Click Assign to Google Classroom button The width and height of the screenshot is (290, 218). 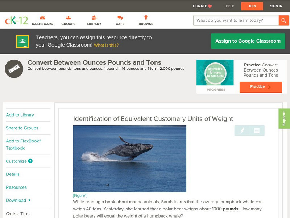pos(248,41)
